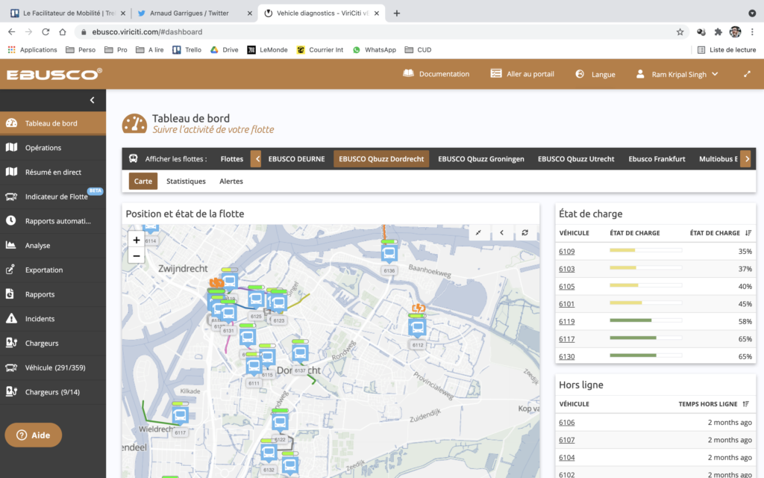Open vehicle 6130 link

[x=567, y=356]
